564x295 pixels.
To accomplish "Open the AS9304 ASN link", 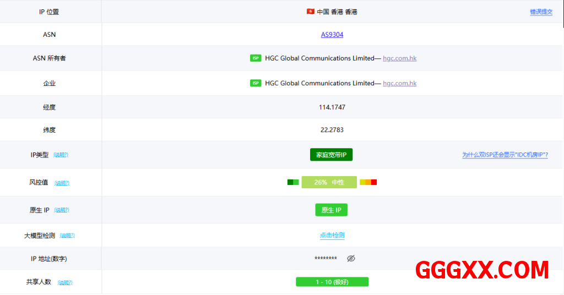I will (332, 35).
